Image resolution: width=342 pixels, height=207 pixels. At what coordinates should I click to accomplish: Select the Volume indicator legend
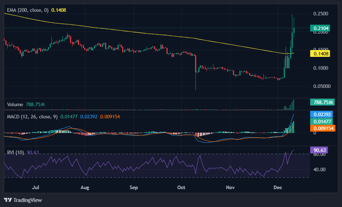pos(15,104)
